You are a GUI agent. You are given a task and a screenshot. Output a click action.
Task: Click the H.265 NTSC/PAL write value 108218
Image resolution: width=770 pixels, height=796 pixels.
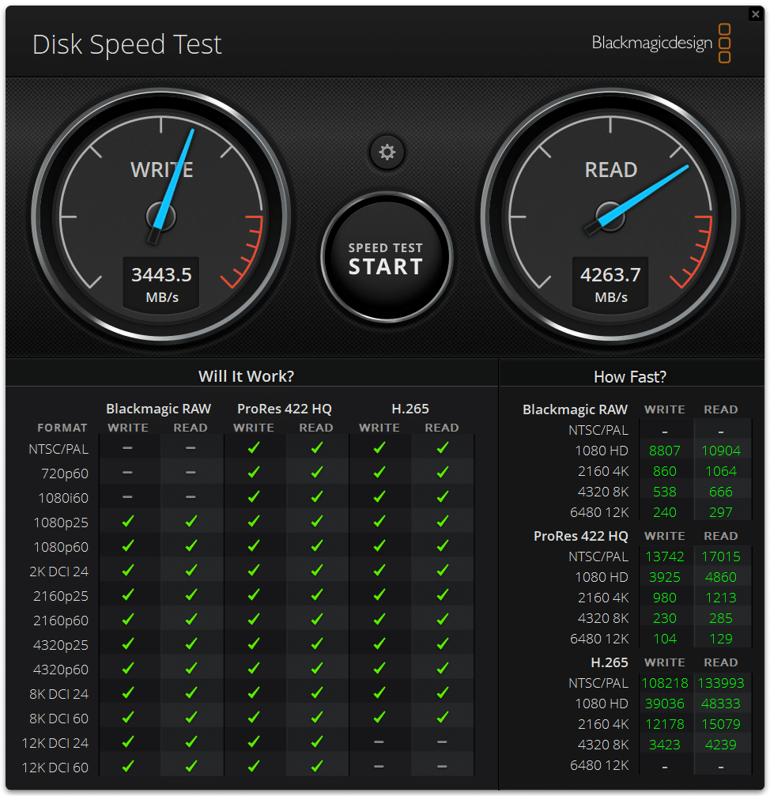[664, 683]
